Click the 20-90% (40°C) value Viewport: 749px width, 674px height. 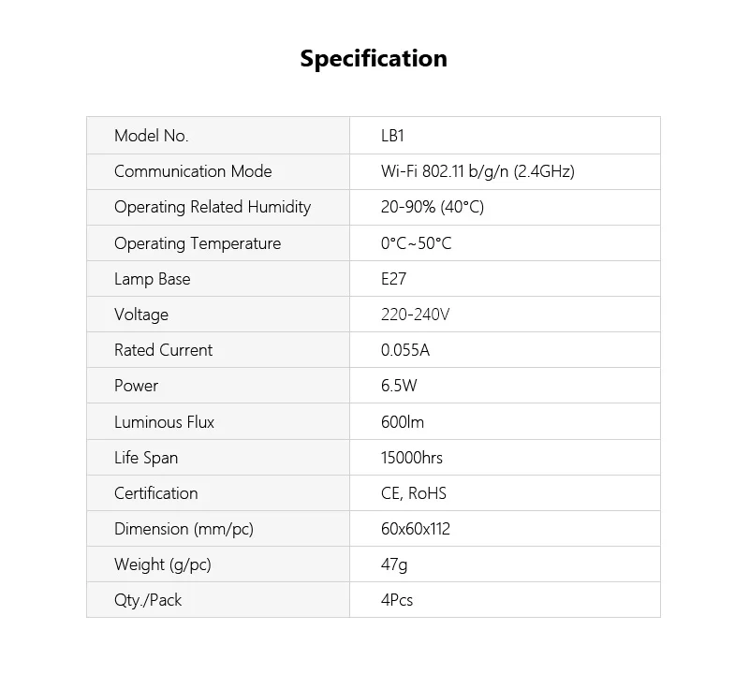tap(433, 207)
